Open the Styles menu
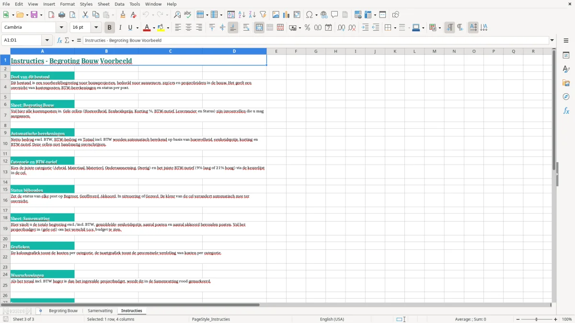 coord(86,4)
